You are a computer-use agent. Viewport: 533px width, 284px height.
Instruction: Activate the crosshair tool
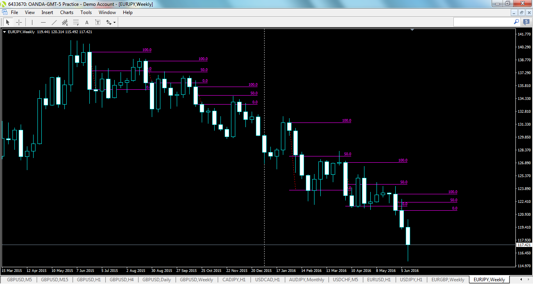[x=19, y=22]
